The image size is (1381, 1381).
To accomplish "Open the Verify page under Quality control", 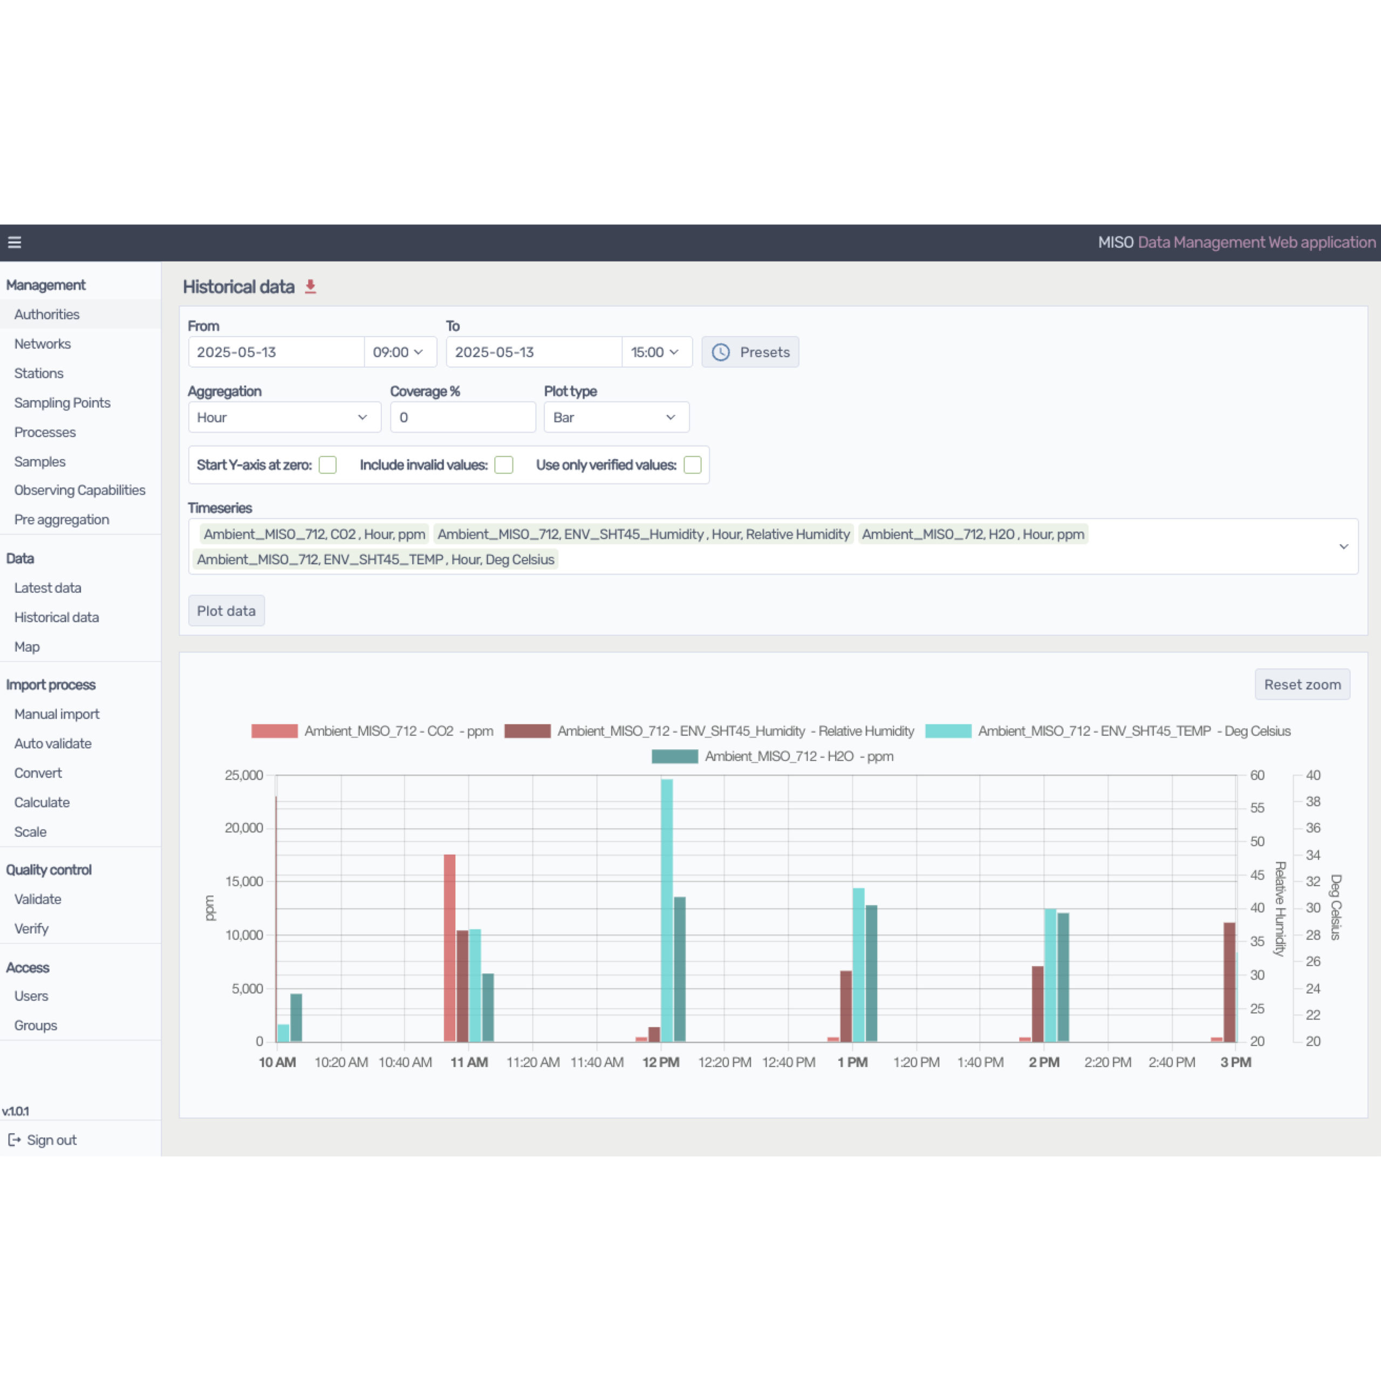I will point(31,928).
